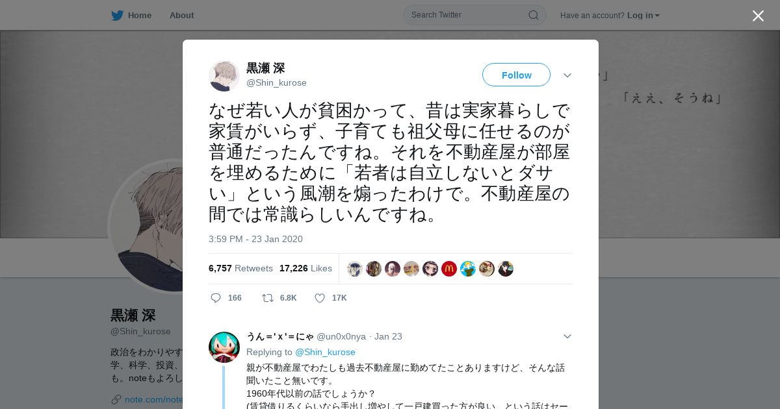Click the retweet arrows icon
780x409 pixels.
point(267,298)
